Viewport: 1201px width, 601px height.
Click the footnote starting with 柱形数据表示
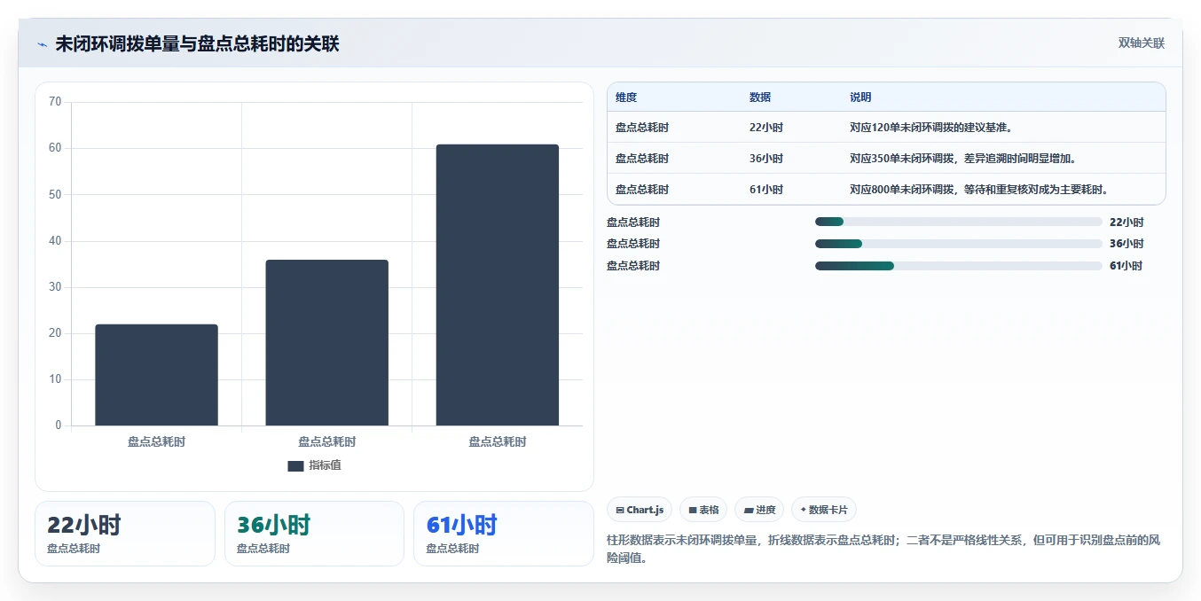(x=883, y=549)
